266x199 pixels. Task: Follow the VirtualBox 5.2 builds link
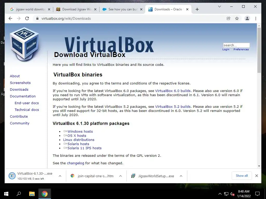(173, 107)
